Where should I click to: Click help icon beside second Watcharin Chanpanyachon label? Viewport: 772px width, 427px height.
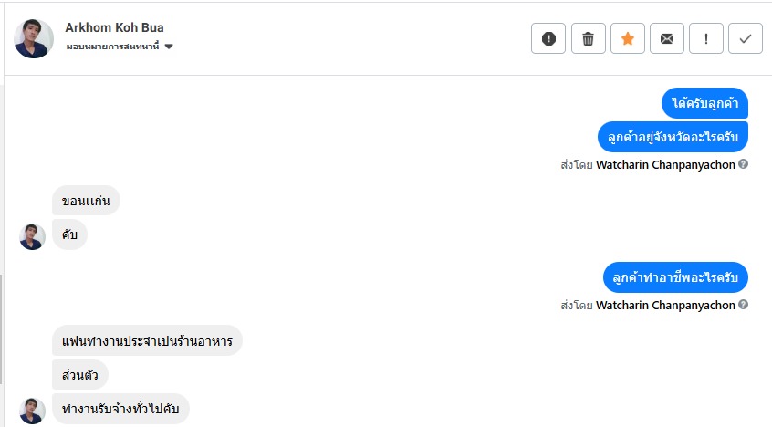(x=744, y=305)
